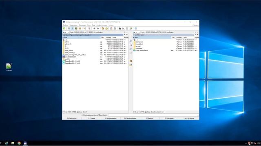Open FTP connection toolbar icon

coord(111,28)
